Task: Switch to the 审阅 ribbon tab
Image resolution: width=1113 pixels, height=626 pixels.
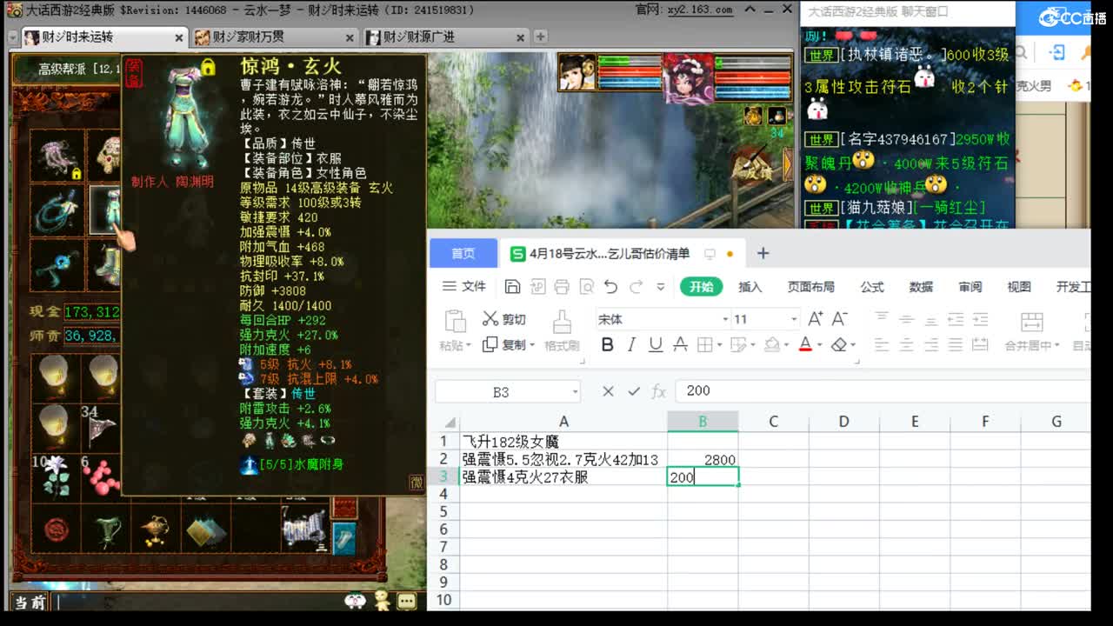Action: [x=970, y=287]
